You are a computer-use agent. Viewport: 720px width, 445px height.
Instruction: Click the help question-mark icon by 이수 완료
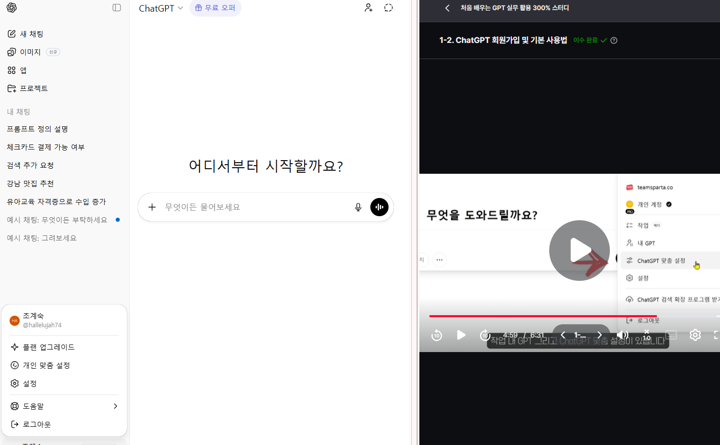614,40
